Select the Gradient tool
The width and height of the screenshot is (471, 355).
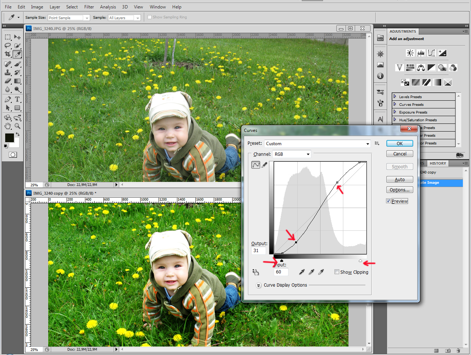click(17, 81)
